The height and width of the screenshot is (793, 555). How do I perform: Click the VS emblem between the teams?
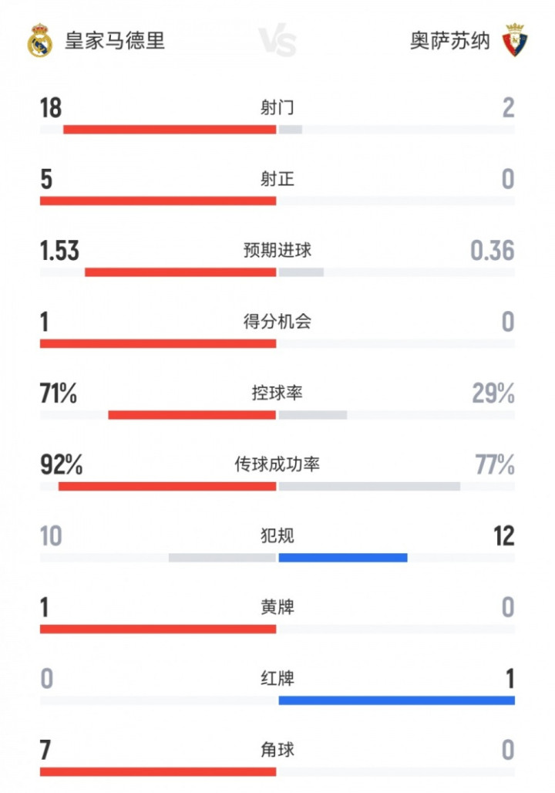[277, 42]
